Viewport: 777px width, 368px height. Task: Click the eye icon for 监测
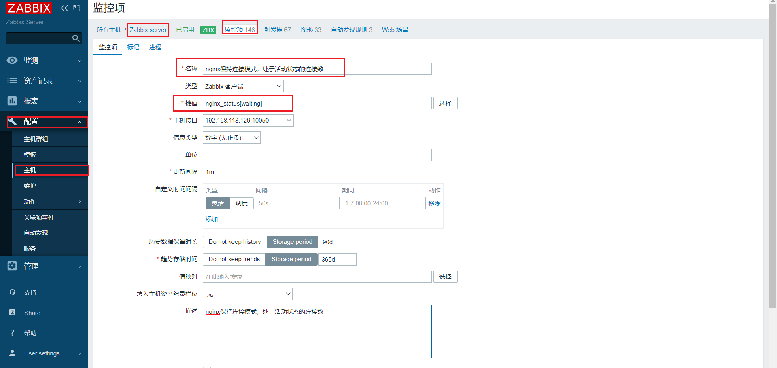(12, 60)
